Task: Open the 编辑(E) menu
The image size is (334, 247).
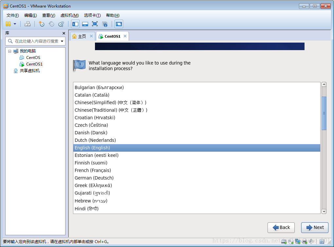Action: pos(30,15)
